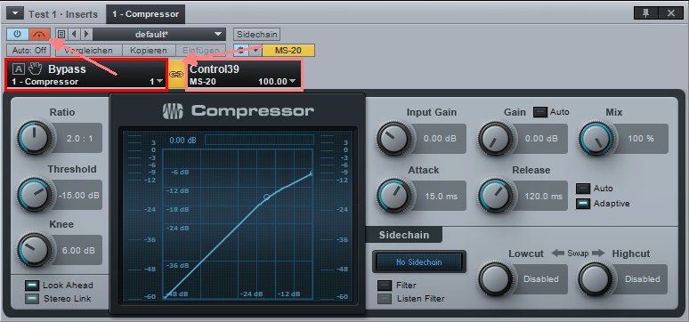Toggle the Look Ahead option
This screenshot has height=322, width=689.
point(32,286)
